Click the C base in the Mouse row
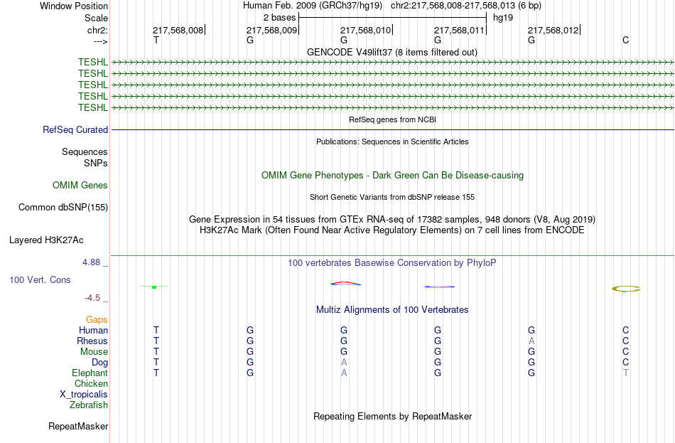The width and height of the screenshot is (675, 443). coord(625,352)
